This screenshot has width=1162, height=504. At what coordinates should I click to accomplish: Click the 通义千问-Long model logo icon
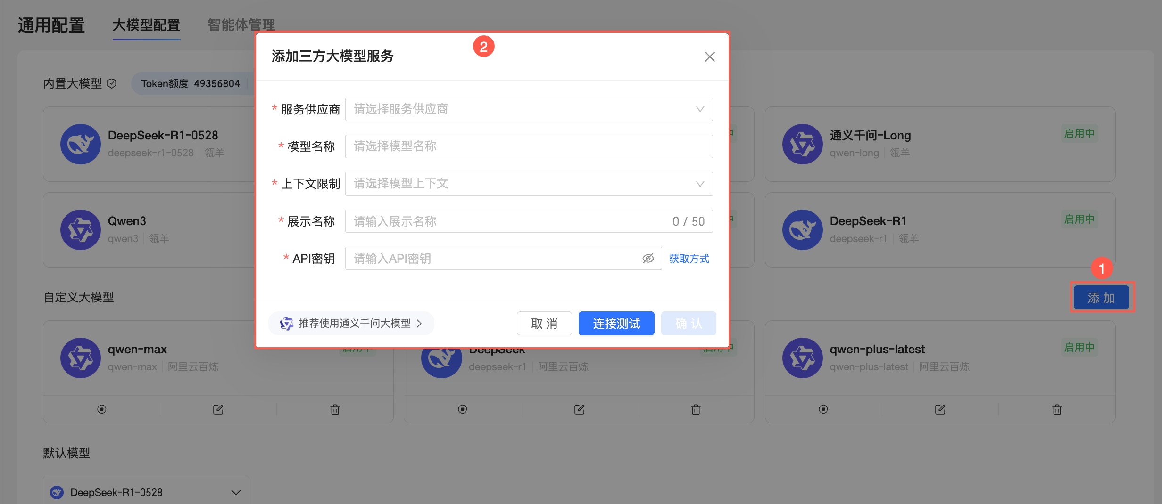point(803,144)
